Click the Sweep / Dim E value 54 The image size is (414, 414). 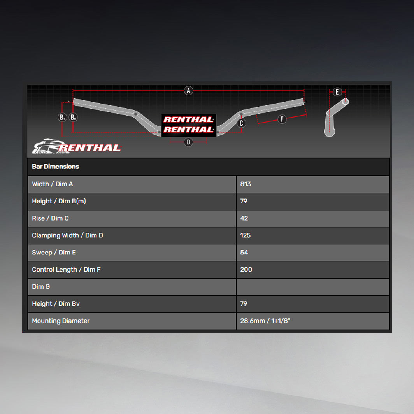[244, 253]
